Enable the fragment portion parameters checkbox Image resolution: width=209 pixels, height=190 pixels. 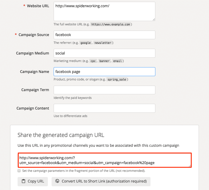pos(19,171)
